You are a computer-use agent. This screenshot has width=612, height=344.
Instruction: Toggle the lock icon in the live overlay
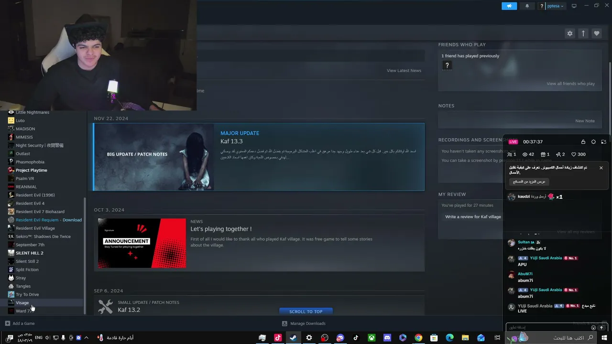(583, 142)
